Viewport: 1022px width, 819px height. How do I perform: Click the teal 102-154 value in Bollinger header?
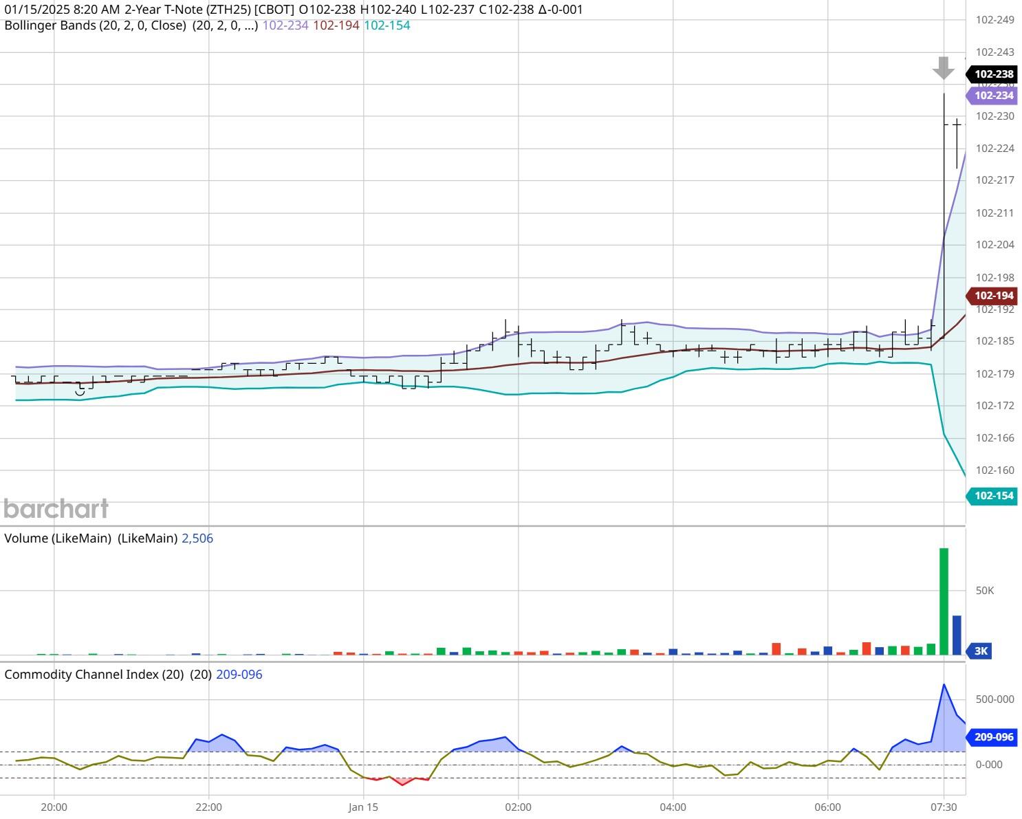pyautogui.click(x=387, y=25)
